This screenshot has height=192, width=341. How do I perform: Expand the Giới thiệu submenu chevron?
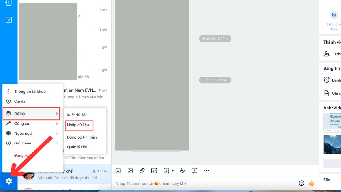57,143
